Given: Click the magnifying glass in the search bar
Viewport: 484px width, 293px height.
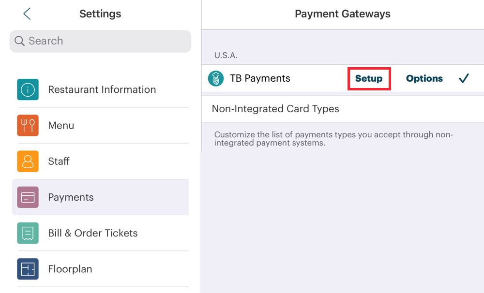Looking at the screenshot, I should click(x=19, y=41).
